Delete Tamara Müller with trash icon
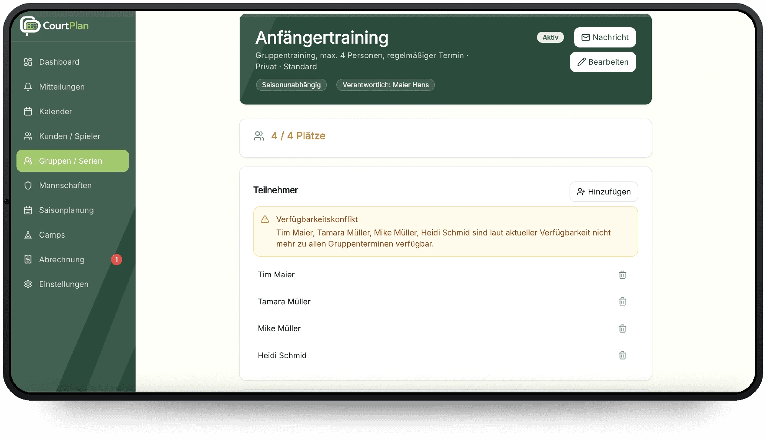 tap(622, 302)
